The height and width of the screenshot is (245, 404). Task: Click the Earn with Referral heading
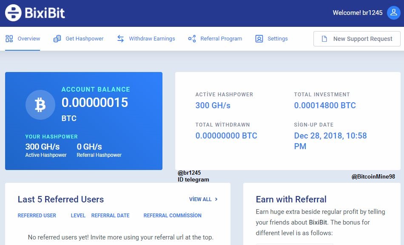[291, 199]
